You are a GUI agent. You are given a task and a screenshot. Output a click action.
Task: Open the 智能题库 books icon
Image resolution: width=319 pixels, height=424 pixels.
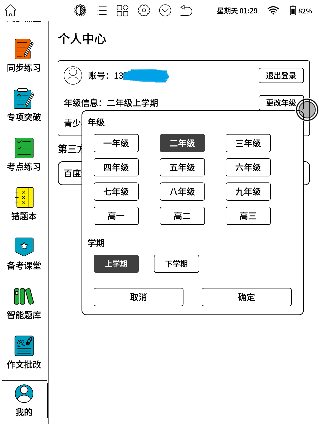[24, 296]
